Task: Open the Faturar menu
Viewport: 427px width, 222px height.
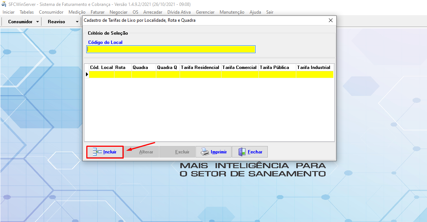Action: pyautogui.click(x=97, y=12)
